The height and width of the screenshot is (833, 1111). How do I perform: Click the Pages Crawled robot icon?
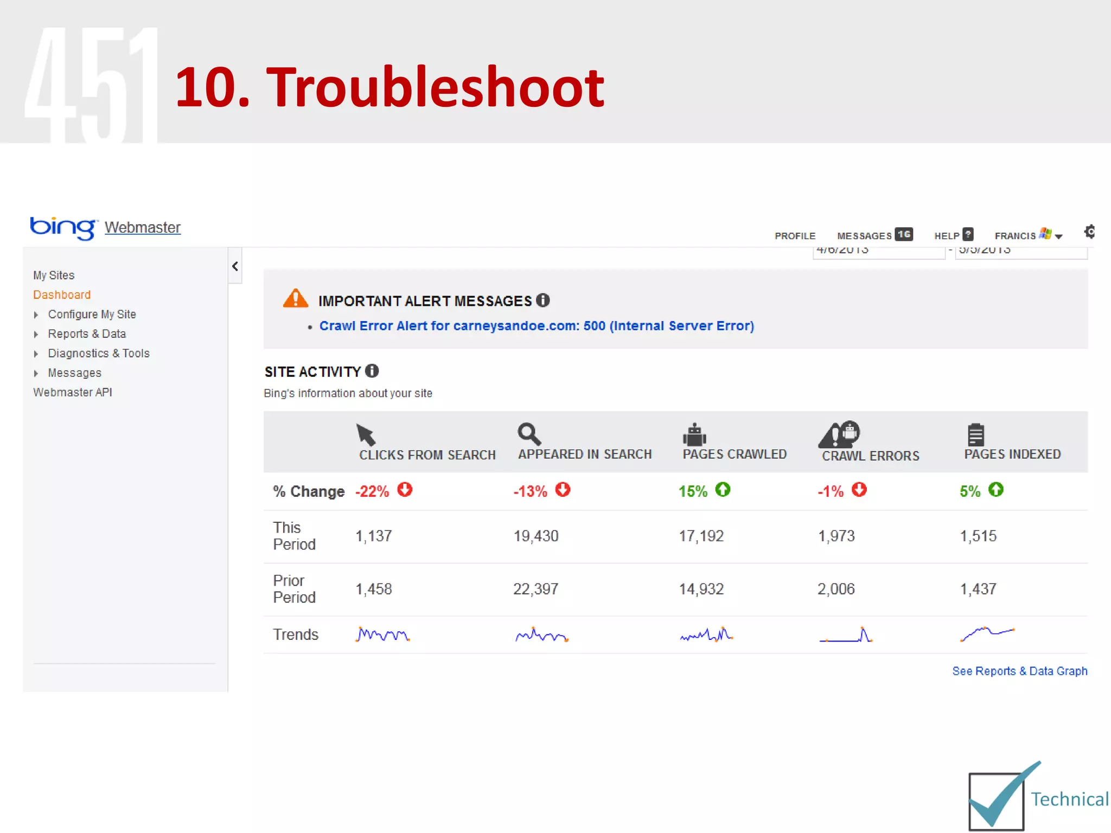pos(694,434)
